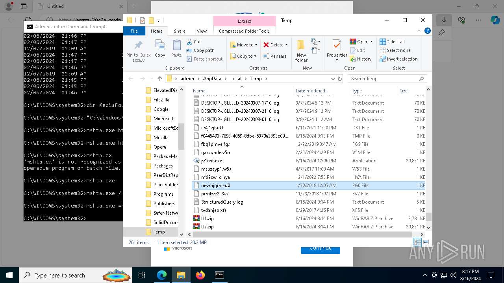The image size is (504, 283).
Task: Sort by Type column header
Action: click(373, 90)
